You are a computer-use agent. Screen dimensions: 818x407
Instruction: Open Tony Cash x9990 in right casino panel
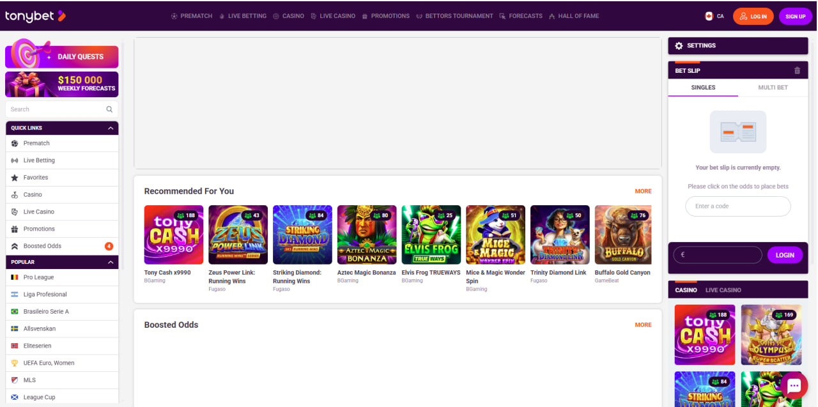[x=705, y=335]
